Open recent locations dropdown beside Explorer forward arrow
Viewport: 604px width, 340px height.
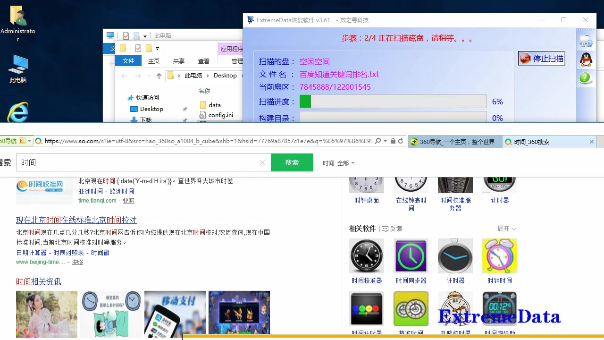[149, 76]
